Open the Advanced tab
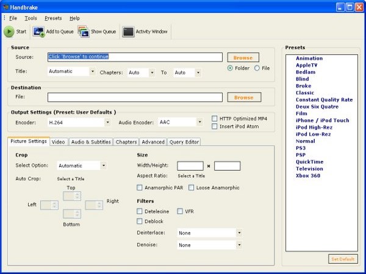 [x=152, y=142]
